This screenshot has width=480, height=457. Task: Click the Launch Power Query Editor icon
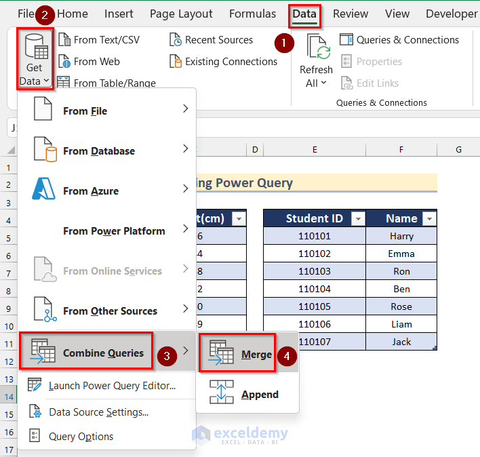click(35, 384)
